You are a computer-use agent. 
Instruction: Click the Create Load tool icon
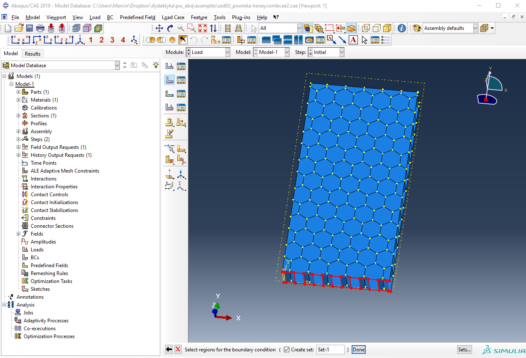point(169,66)
